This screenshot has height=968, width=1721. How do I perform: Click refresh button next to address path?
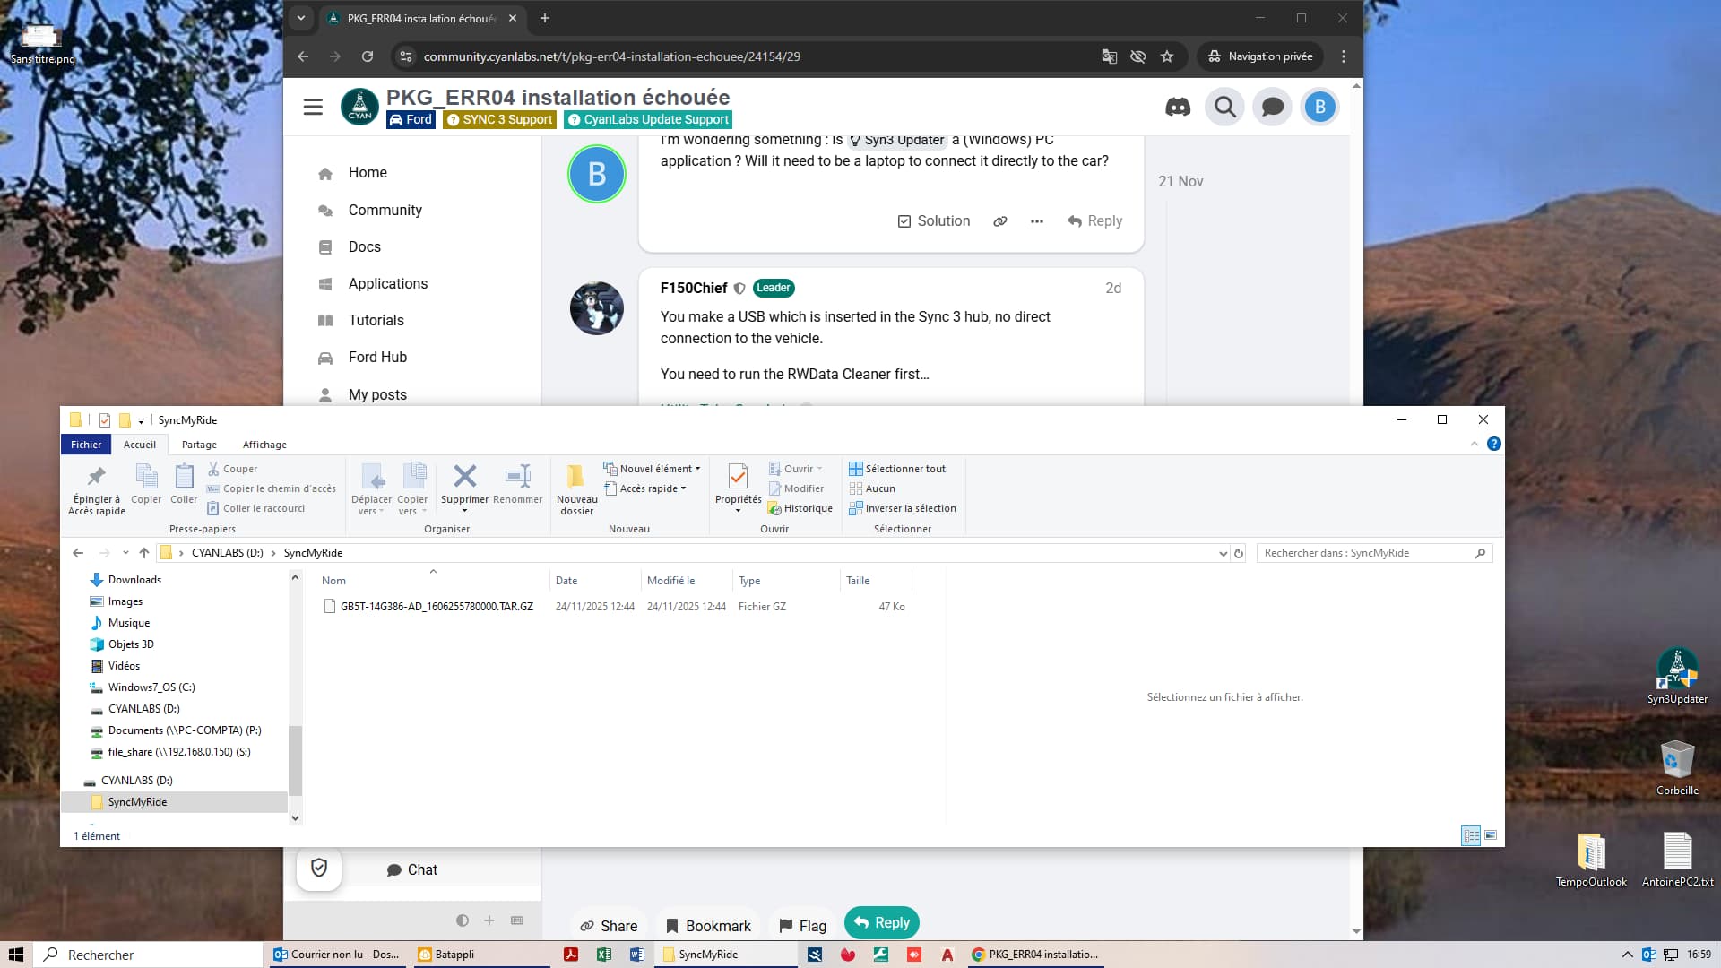(x=1239, y=553)
